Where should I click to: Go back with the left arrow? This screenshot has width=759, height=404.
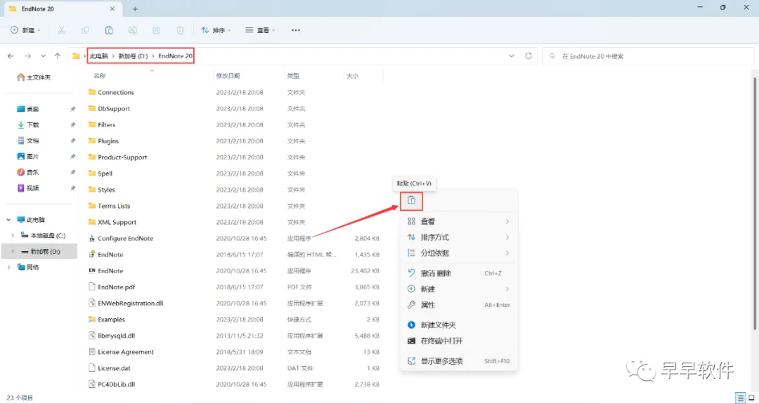(x=11, y=56)
